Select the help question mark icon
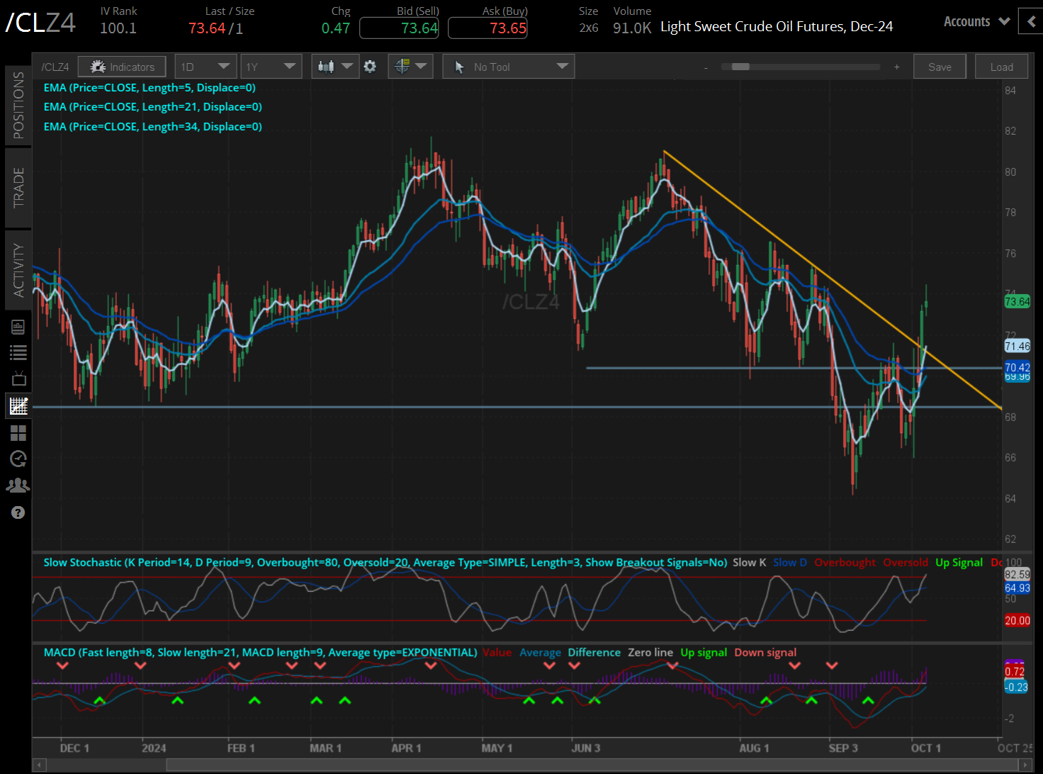Viewport: 1043px width, 774px height. 18,512
